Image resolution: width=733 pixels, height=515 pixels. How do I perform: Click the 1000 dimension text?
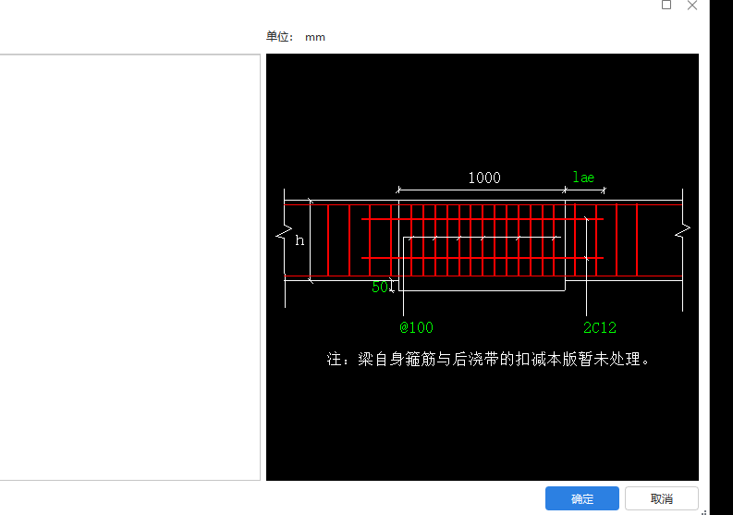484,178
